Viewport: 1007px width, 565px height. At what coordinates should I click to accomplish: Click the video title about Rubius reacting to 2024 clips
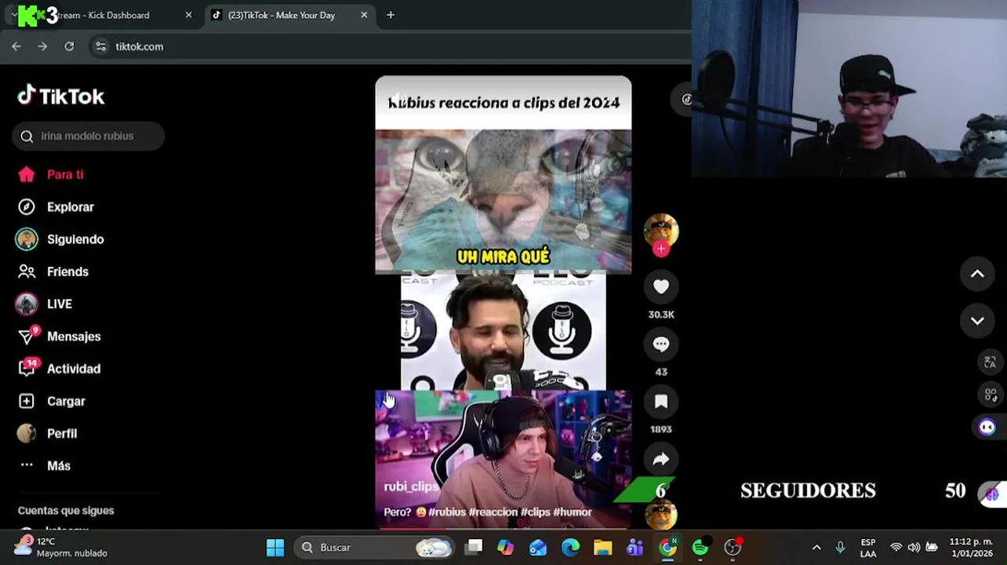pyautogui.click(x=504, y=103)
